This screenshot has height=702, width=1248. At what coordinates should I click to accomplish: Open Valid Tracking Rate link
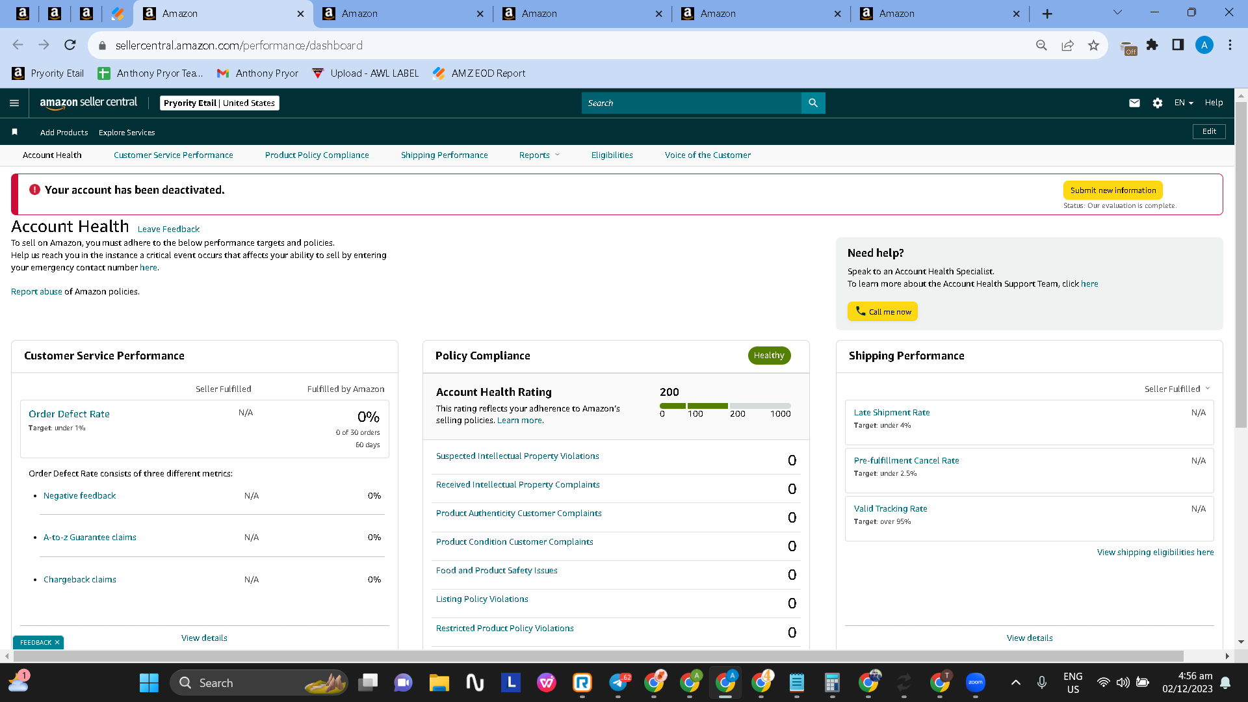(x=890, y=509)
